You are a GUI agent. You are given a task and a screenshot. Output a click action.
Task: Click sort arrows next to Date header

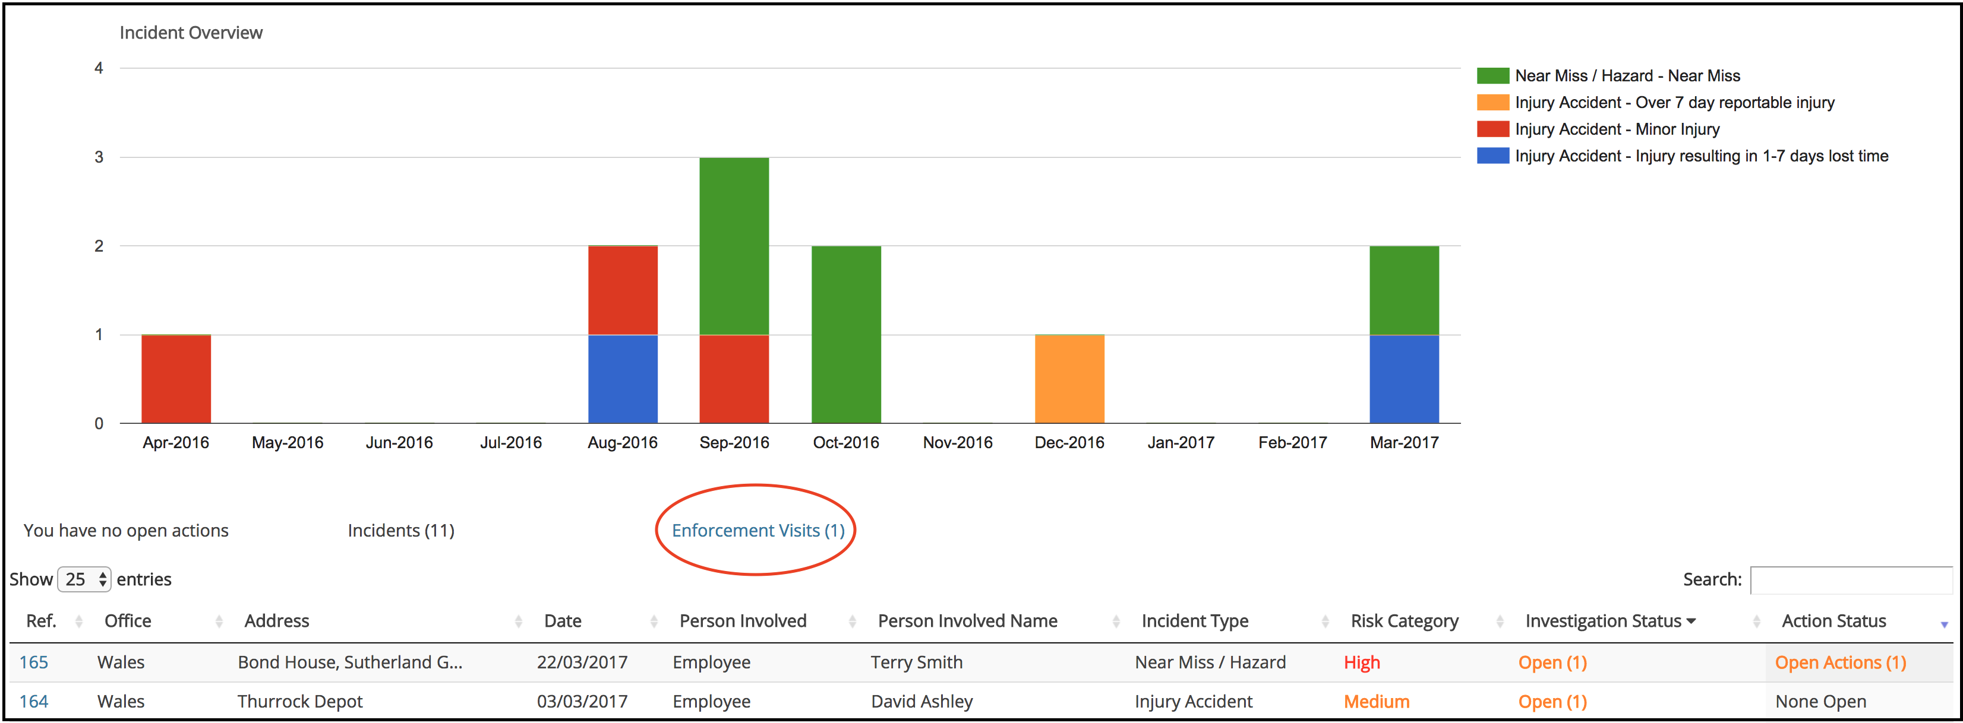[x=654, y=621]
